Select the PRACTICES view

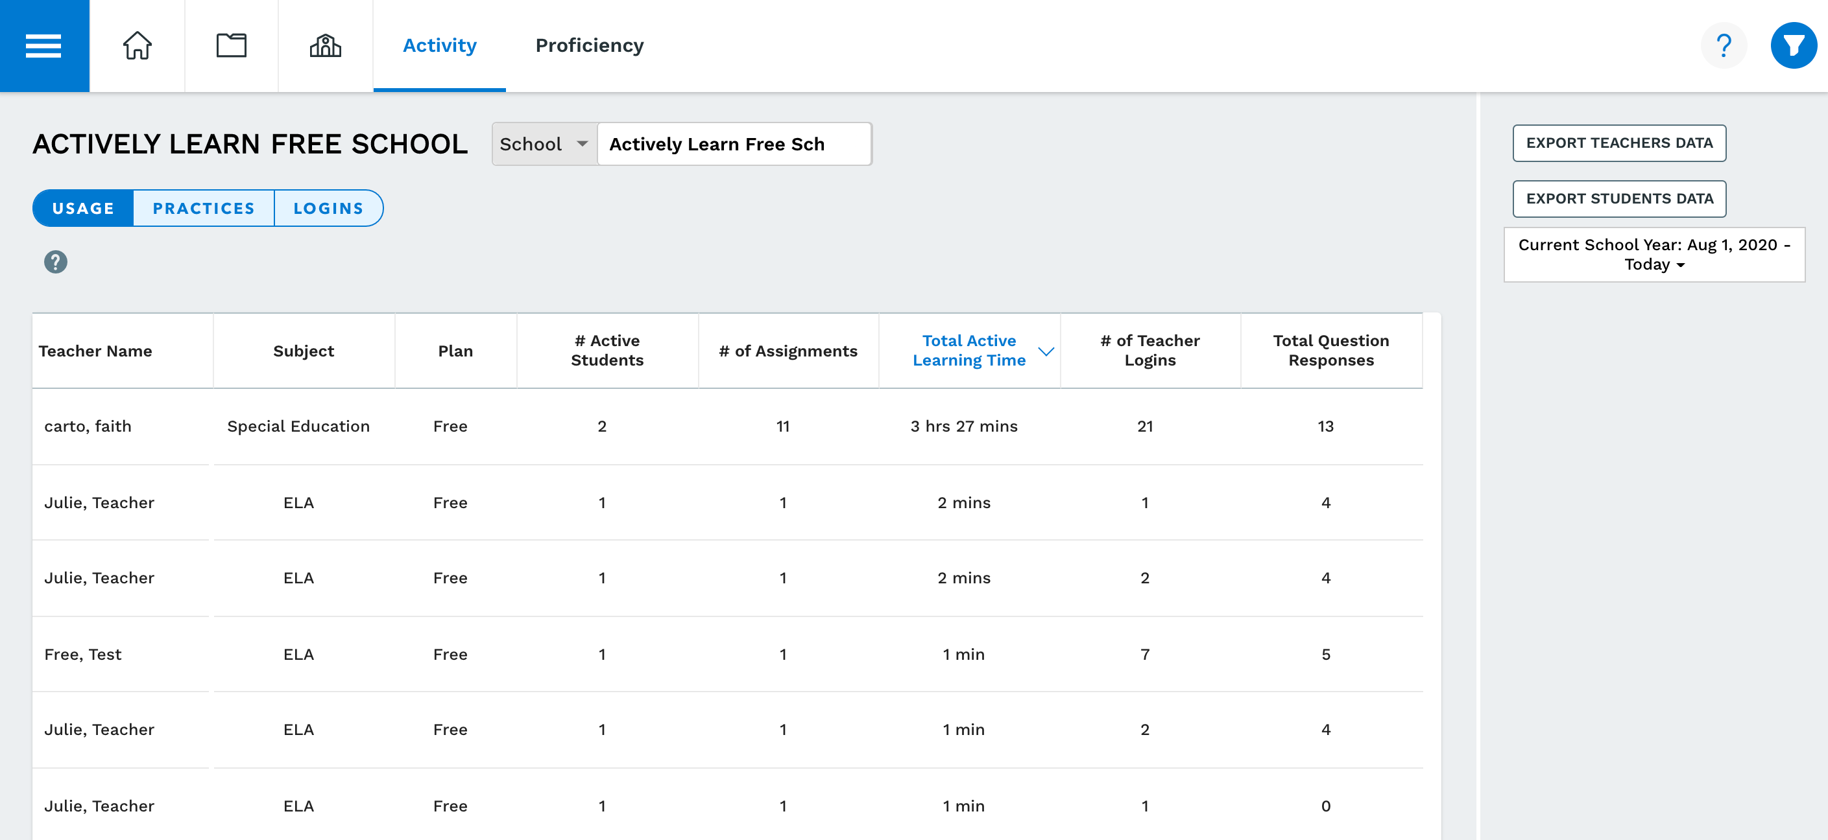click(x=204, y=209)
